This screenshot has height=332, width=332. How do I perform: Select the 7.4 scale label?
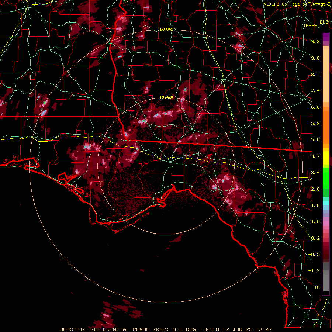point(315,91)
